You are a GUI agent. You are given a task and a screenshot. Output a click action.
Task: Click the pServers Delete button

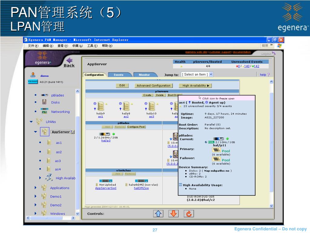click(x=160, y=95)
